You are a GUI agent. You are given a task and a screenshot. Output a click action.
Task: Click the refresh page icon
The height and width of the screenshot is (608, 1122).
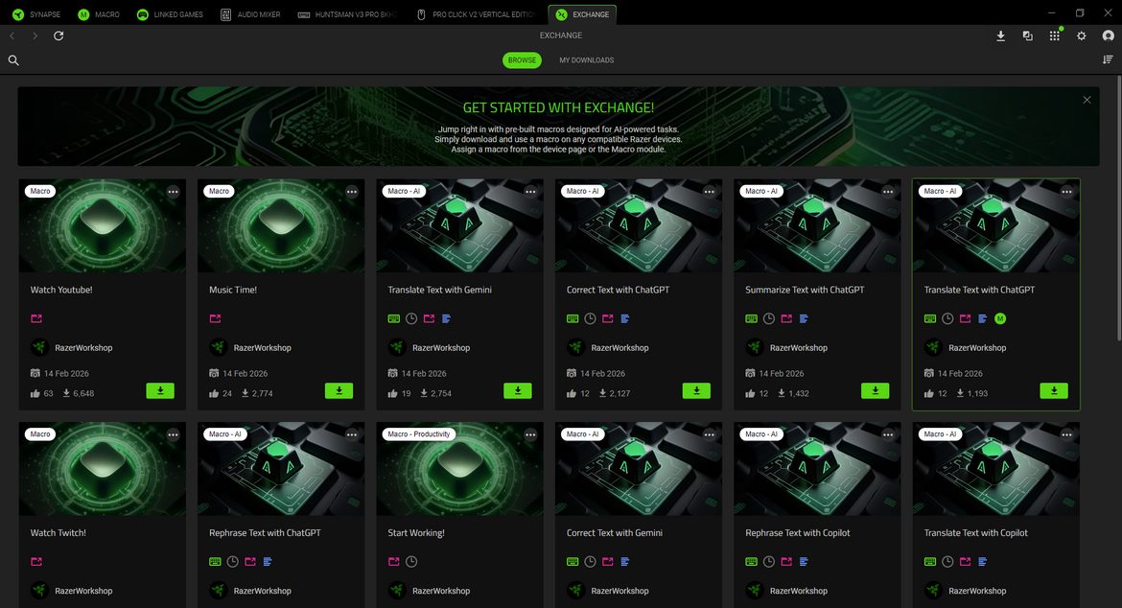(58, 35)
